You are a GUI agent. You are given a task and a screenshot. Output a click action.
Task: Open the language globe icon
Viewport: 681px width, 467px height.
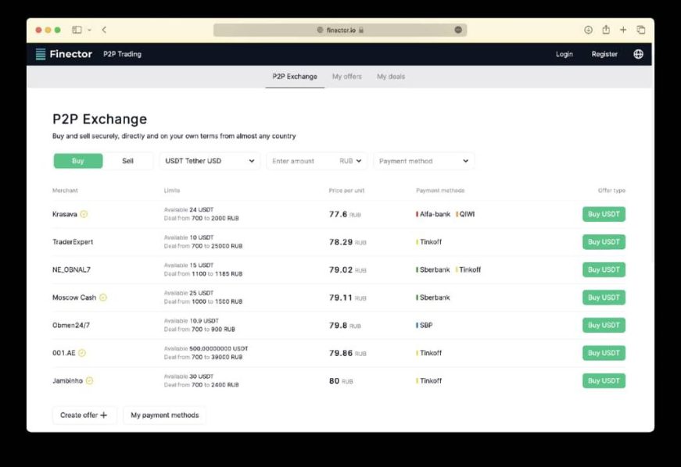click(638, 54)
